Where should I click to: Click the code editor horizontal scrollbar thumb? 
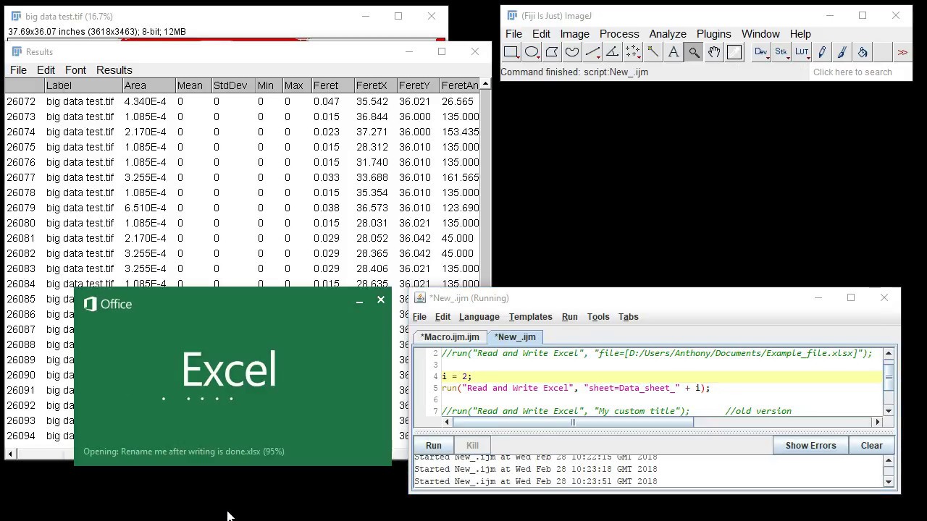[x=573, y=422]
